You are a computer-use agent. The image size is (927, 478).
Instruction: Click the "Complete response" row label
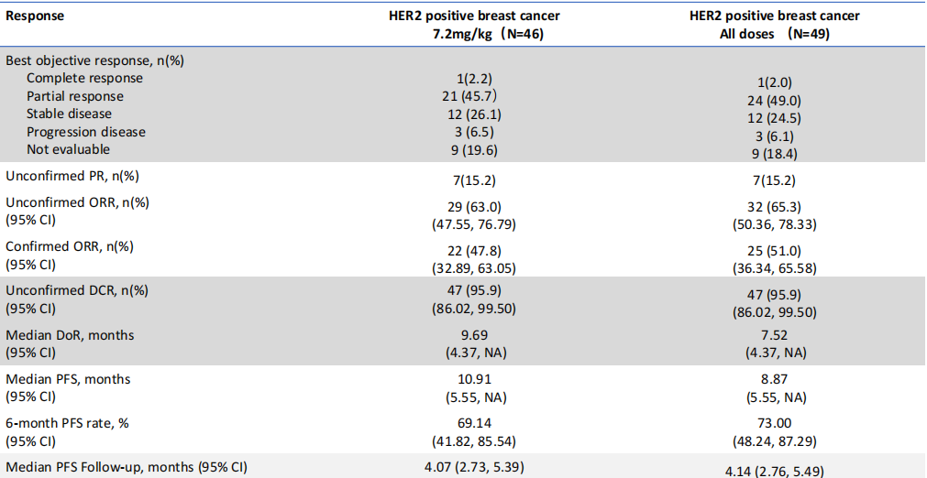tap(84, 78)
